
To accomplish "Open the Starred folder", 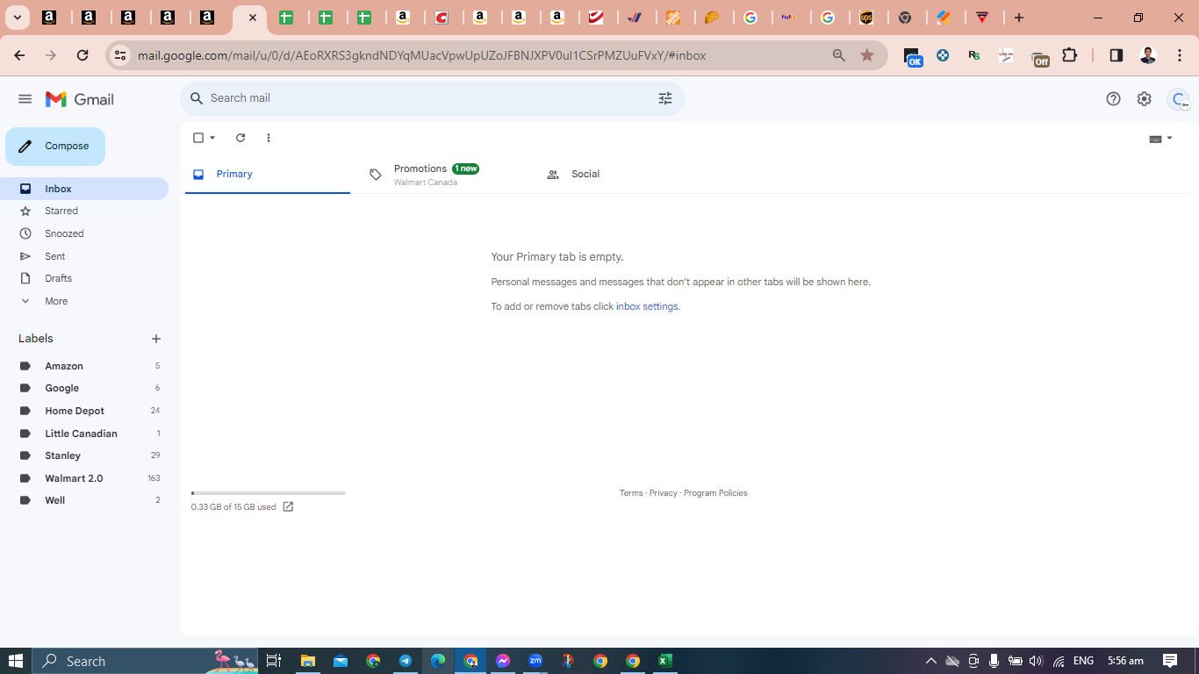I will coord(84,211).
